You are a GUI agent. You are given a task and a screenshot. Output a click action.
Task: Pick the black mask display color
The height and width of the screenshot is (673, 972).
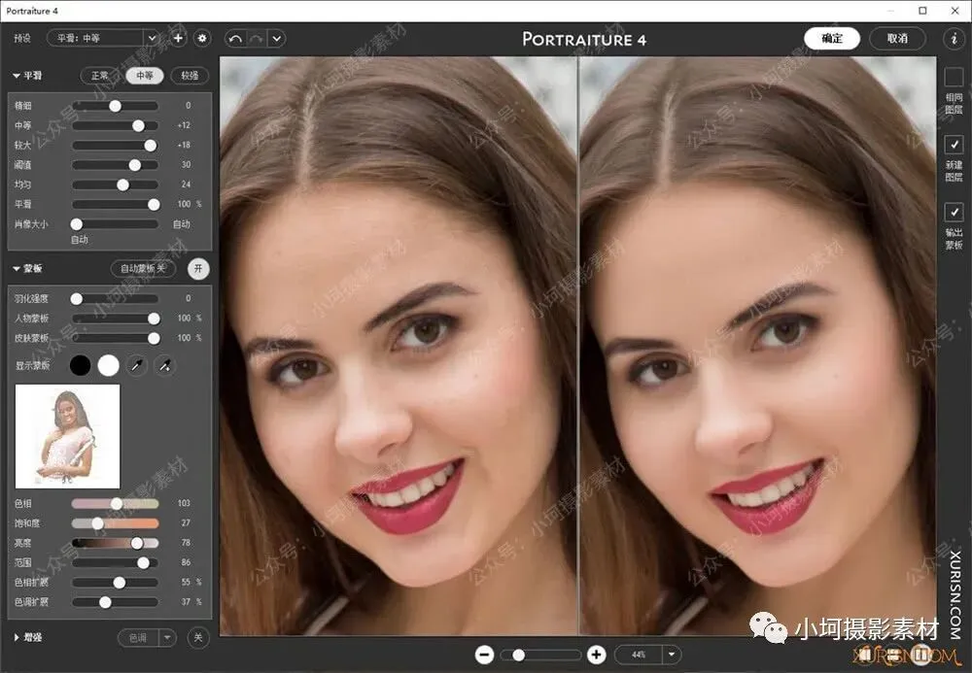click(x=80, y=366)
